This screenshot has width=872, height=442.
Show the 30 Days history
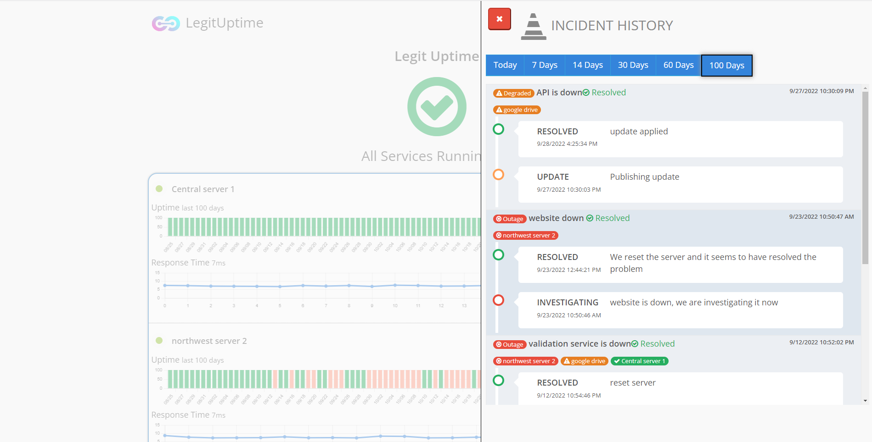coord(633,65)
